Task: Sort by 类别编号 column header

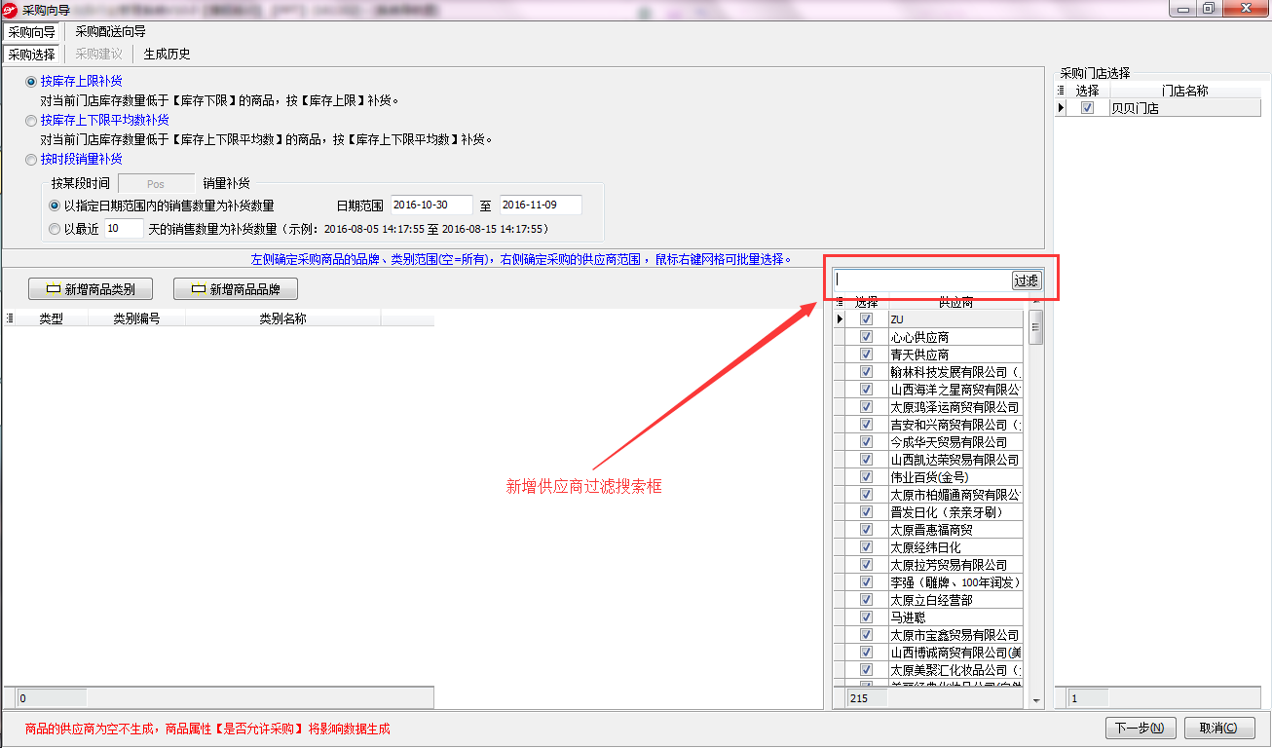Action: pyautogui.click(x=136, y=318)
